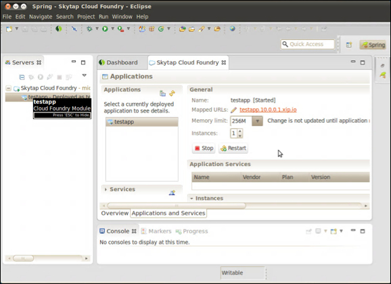This screenshot has width=391, height=284.
Task: Open the Window menu
Action: tap(122, 17)
